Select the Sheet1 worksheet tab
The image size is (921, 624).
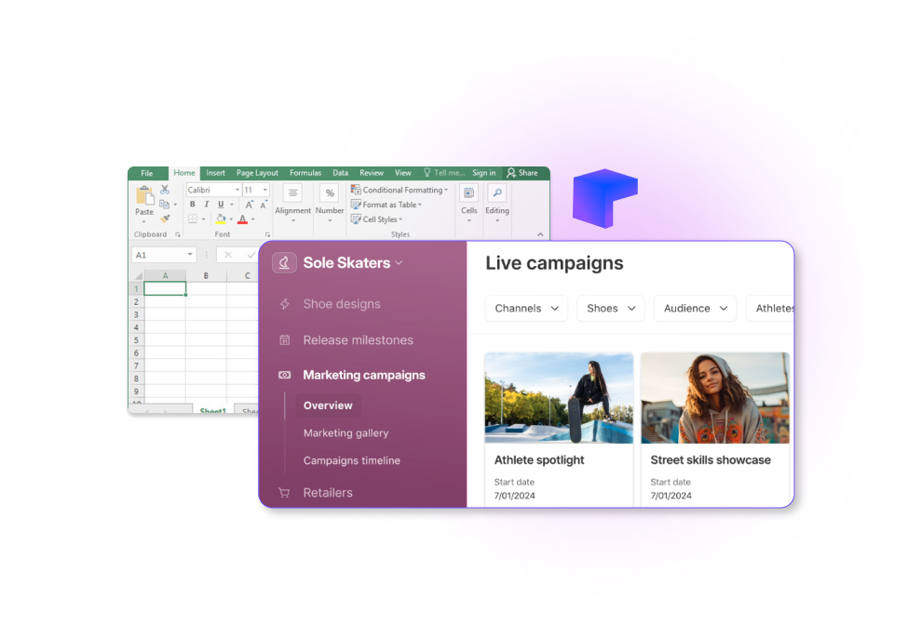click(x=212, y=410)
